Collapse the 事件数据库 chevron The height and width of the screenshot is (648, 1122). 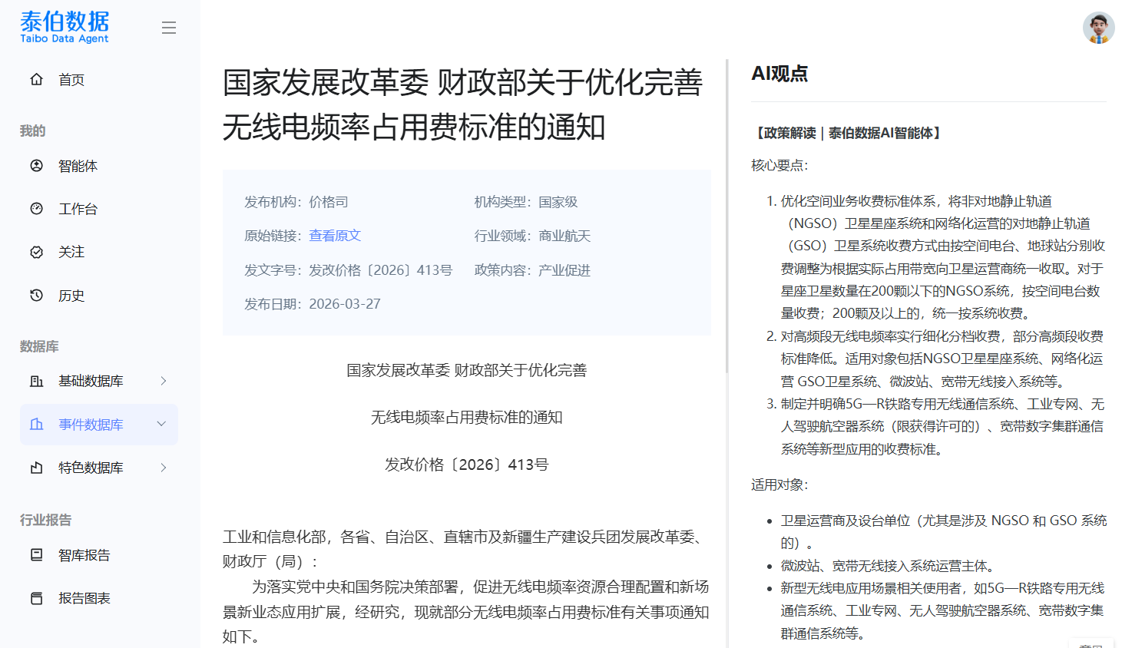click(161, 425)
